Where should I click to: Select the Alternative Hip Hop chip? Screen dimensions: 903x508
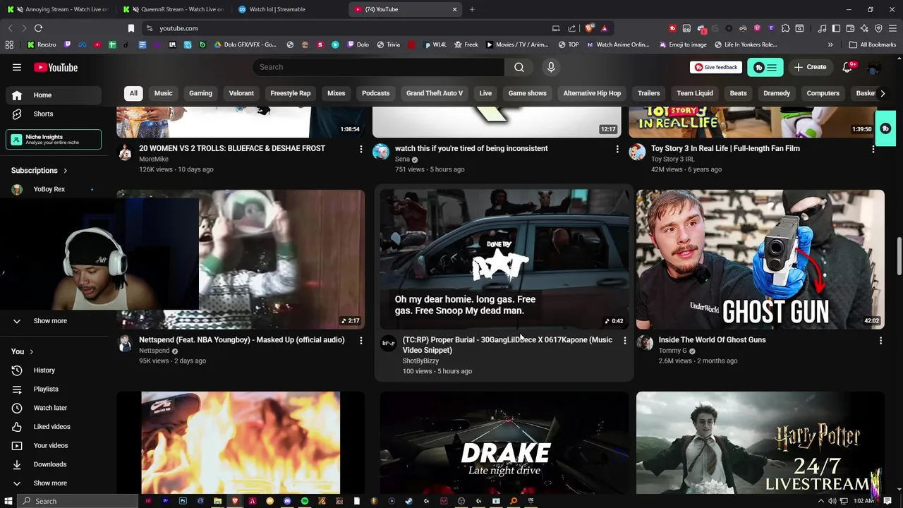point(592,93)
